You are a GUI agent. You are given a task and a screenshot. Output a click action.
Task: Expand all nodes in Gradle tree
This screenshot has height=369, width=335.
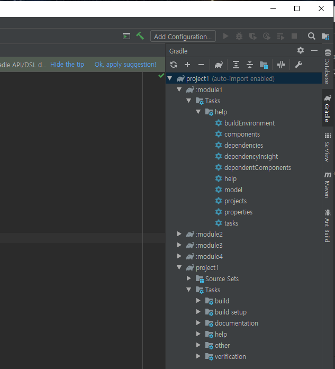pos(236,65)
